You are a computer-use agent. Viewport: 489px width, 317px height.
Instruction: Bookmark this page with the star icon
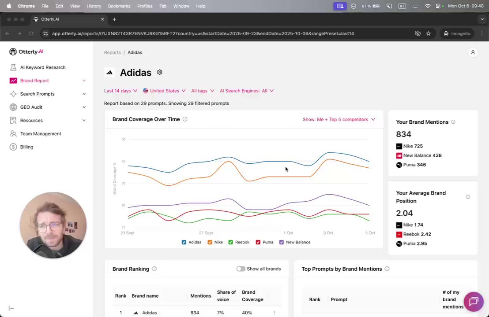coord(428,33)
